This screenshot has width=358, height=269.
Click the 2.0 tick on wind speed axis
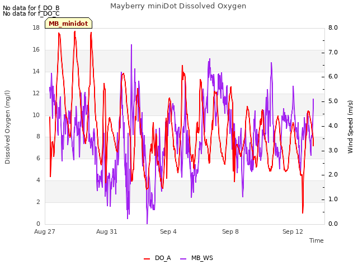pos(333,174)
